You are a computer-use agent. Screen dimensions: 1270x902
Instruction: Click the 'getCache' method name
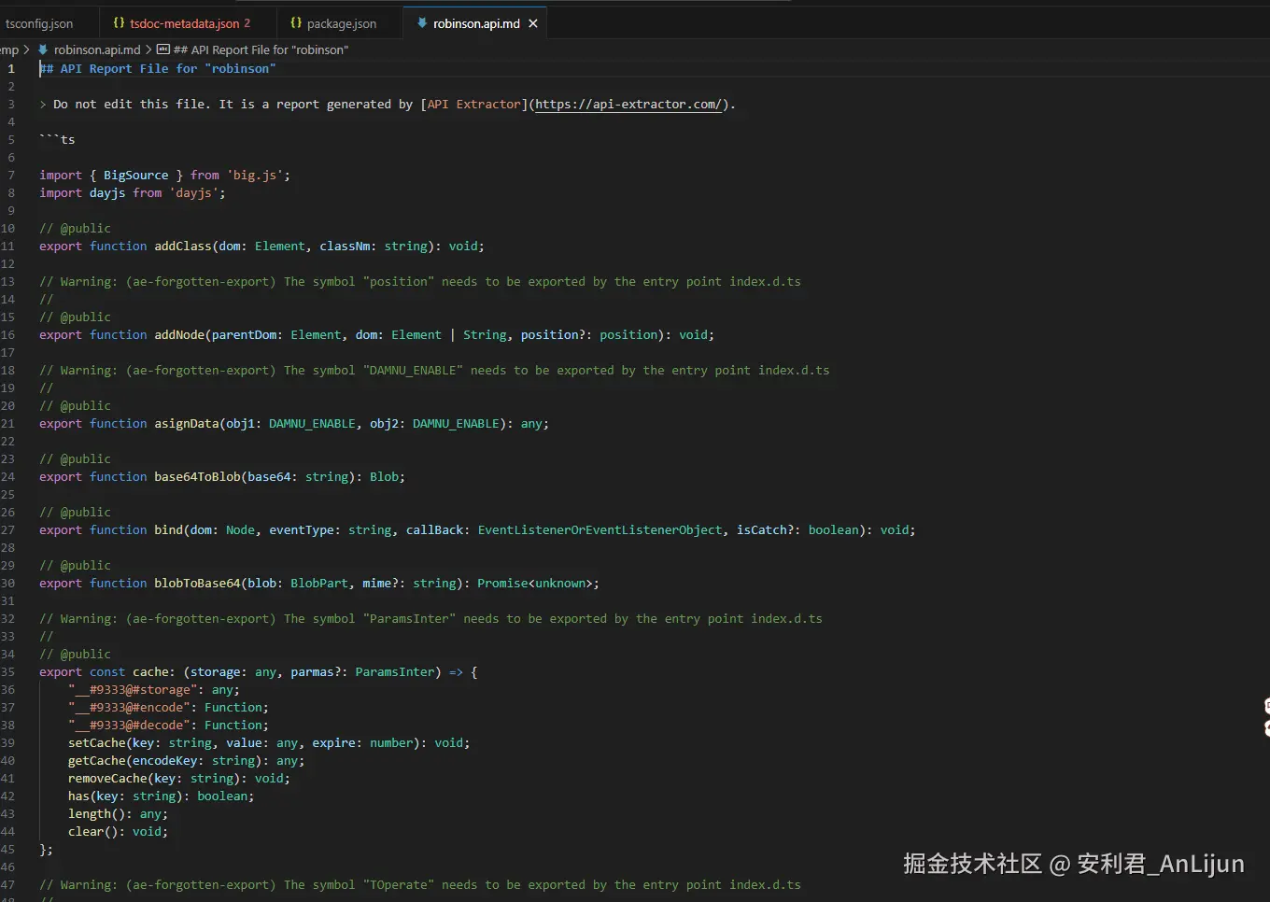tap(97, 761)
